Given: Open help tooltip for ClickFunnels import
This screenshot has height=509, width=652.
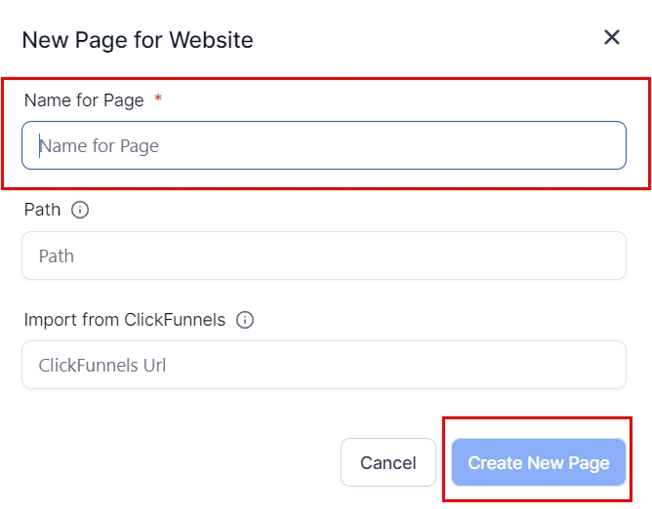Looking at the screenshot, I should point(245,320).
